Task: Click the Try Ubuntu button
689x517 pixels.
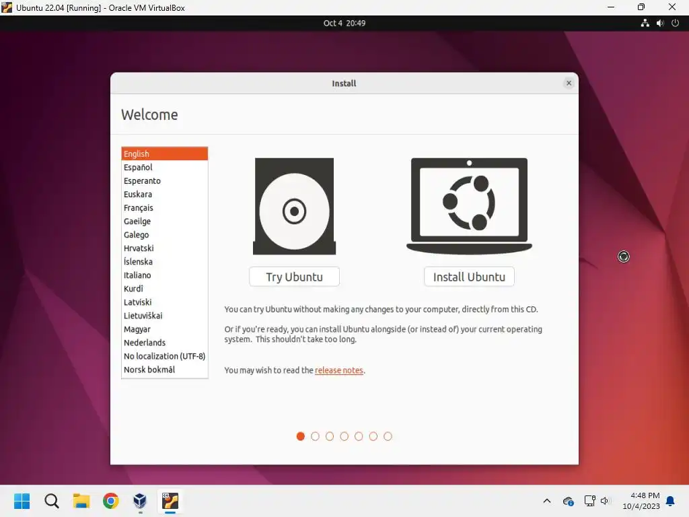Action: click(295, 277)
